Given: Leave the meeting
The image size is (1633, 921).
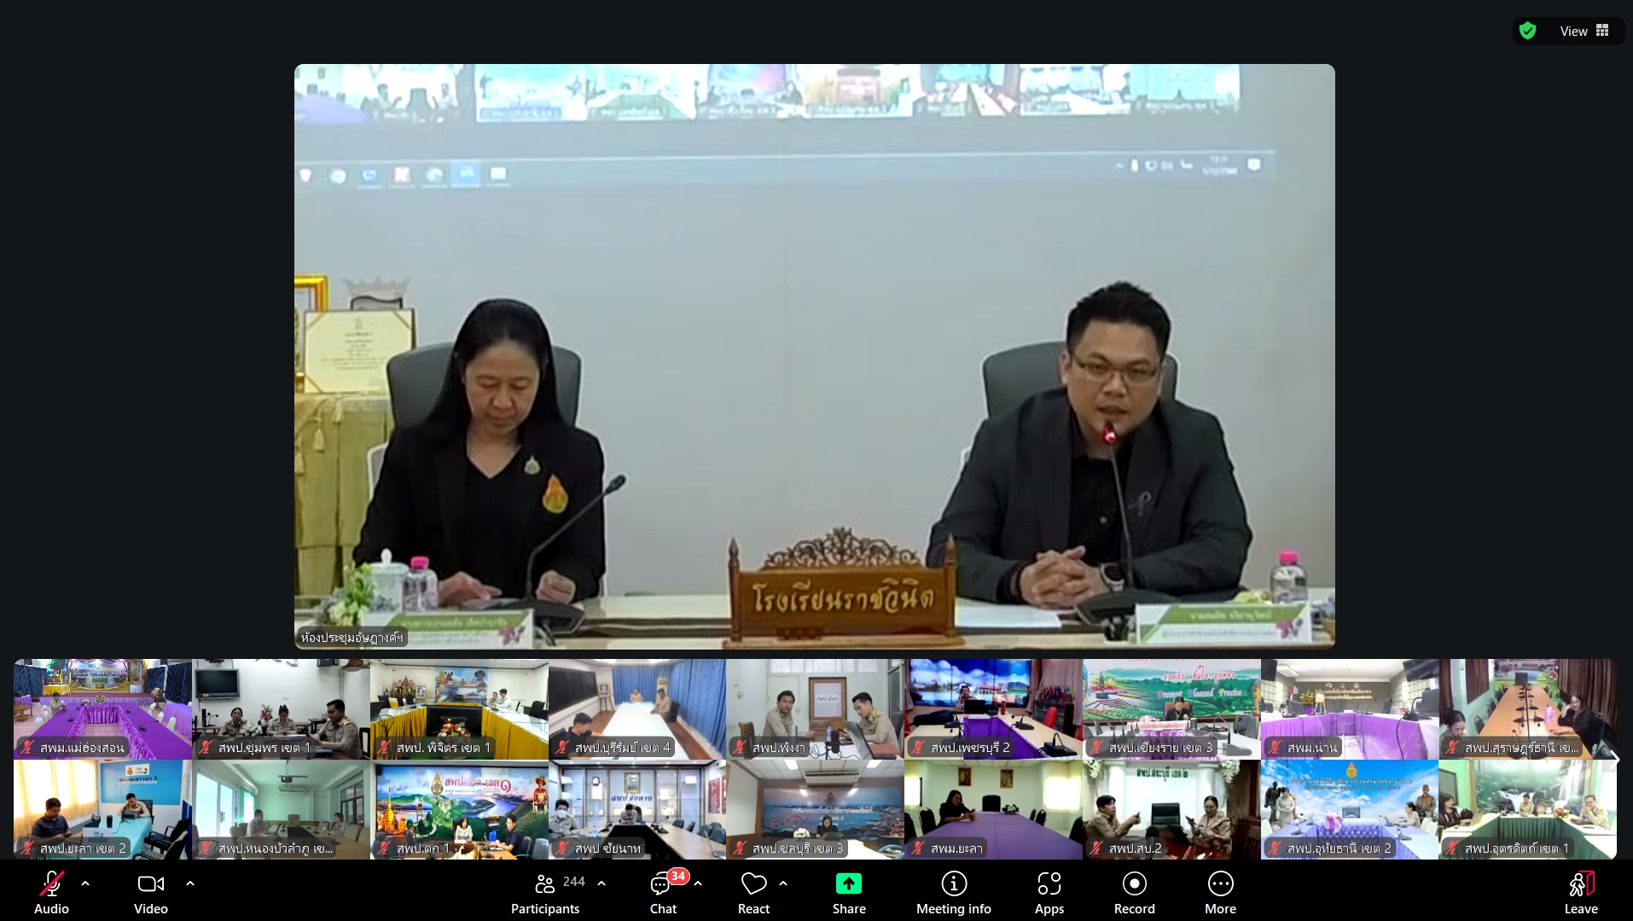Looking at the screenshot, I should coord(1580,892).
